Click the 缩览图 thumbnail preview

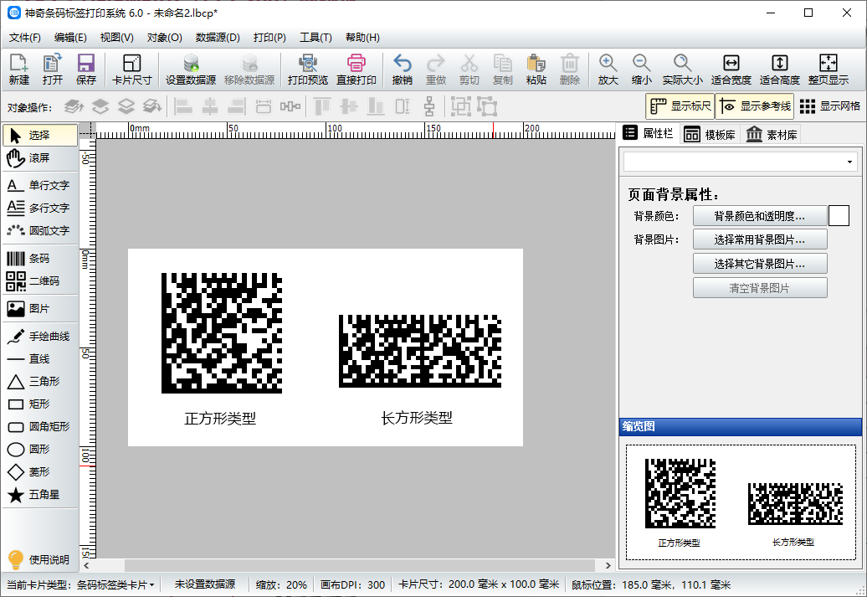click(741, 502)
